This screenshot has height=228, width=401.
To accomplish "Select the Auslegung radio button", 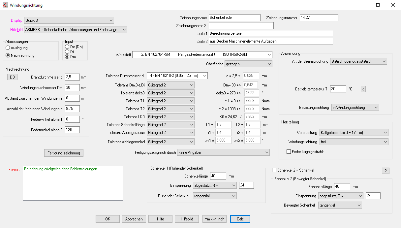I will click(8, 48).
